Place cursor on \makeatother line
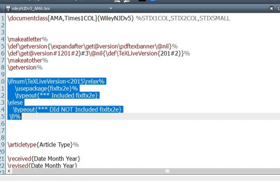The width and height of the screenshot is (280, 183). pos(28,60)
